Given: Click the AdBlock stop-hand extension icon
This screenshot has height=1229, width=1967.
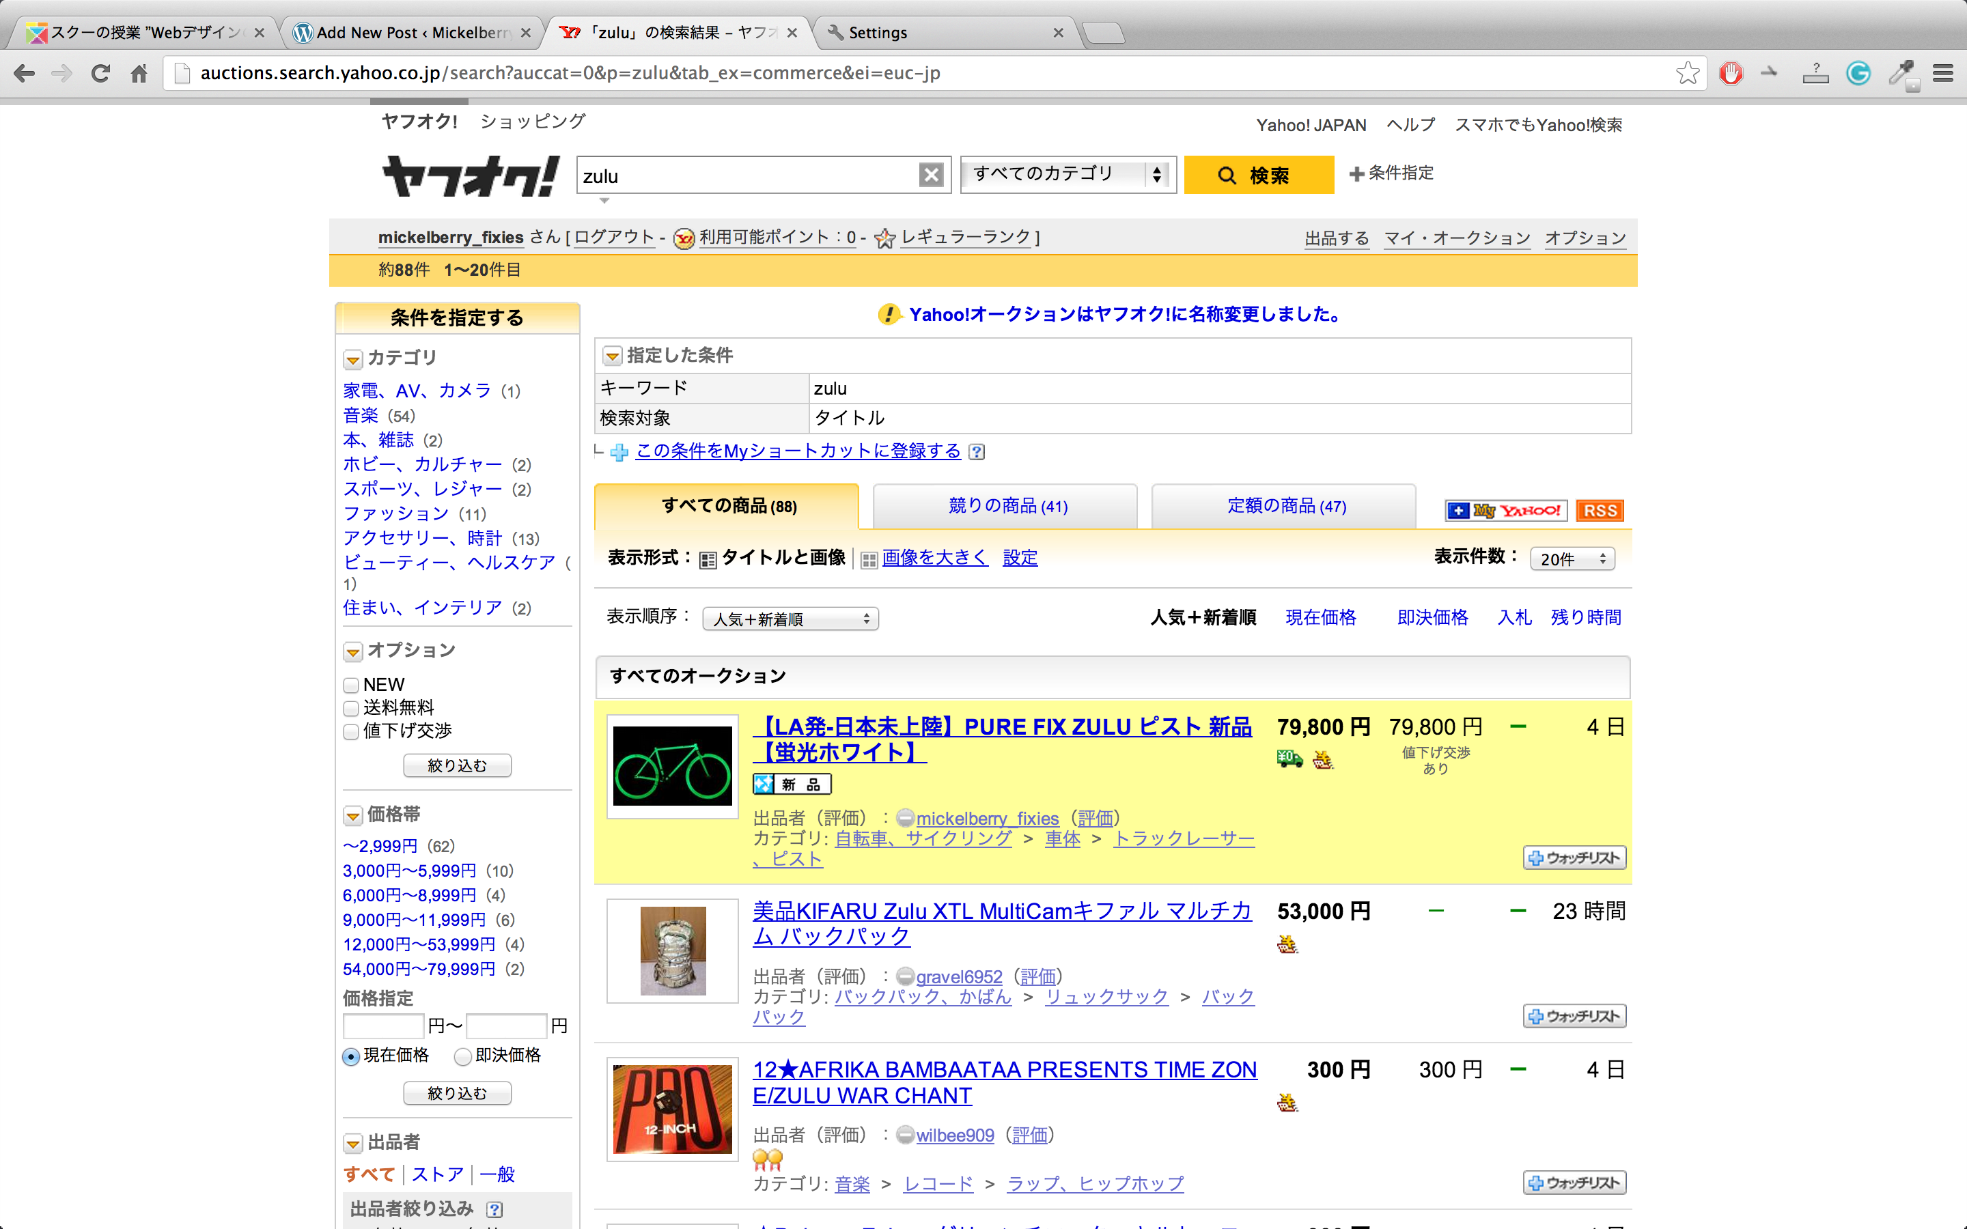Looking at the screenshot, I should 1731,73.
